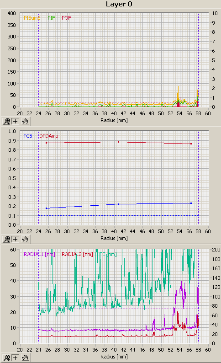Select the zoom tool under the RADIAL chart
The width and height of the screenshot is (221, 363).
pos(6,358)
